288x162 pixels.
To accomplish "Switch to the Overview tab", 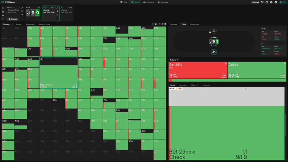I will pyautogui.click(x=173, y=24).
